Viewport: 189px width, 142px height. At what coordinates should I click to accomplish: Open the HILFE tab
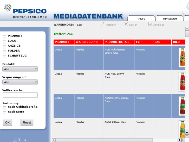[x=141, y=18]
